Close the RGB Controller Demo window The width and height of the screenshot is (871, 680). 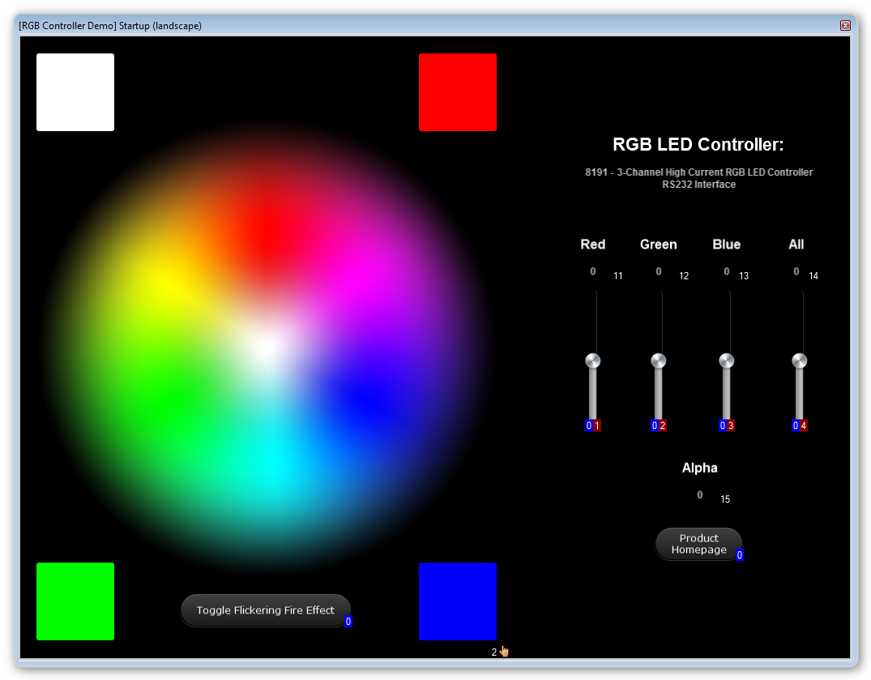846,25
